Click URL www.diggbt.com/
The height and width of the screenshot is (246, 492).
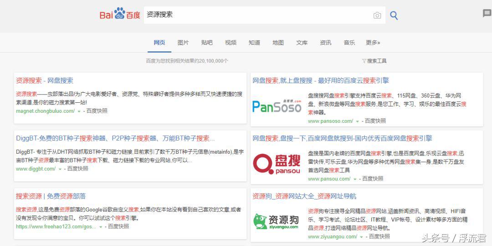[36, 169]
